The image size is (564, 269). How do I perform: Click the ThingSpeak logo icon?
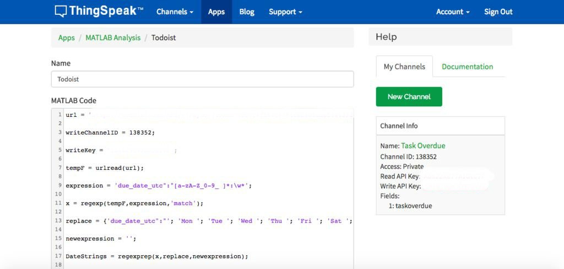coord(61,12)
